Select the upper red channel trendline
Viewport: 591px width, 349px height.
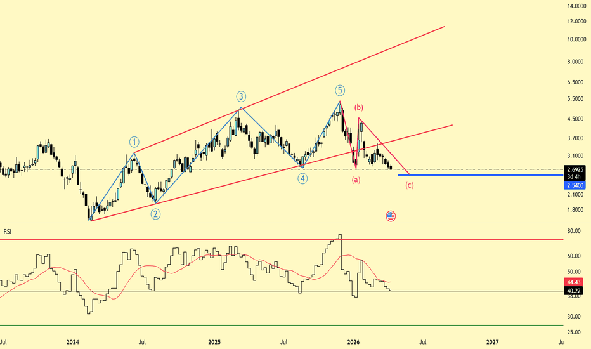pyautogui.click(x=289, y=89)
